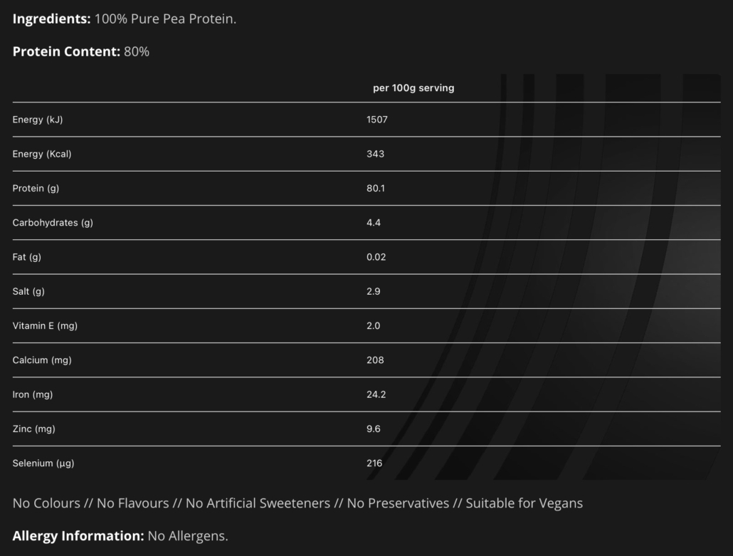Select the Fat (g) row label
The width and height of the screenshot is (733, 556).
[27, 257]
